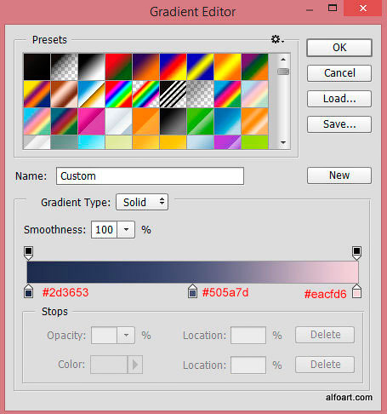The image size is (387, 414).
Task: Click the presets scrollbar thumb
Action: [283, 72]
